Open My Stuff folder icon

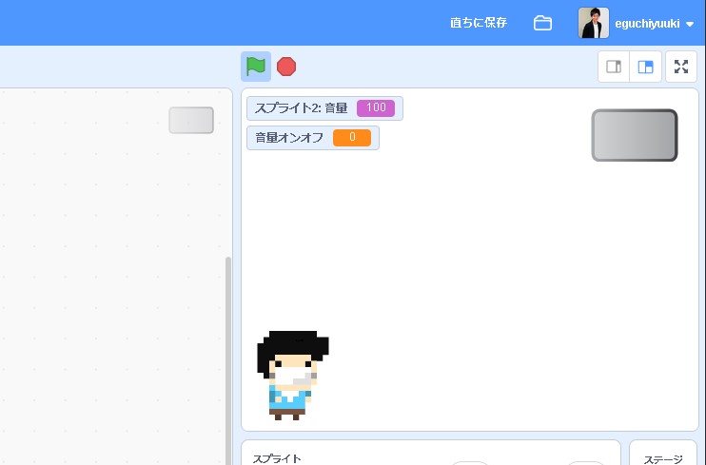coord(542,23)
